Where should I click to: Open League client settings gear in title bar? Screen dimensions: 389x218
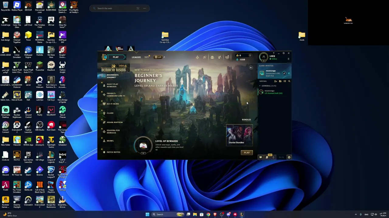coord(284,53)
